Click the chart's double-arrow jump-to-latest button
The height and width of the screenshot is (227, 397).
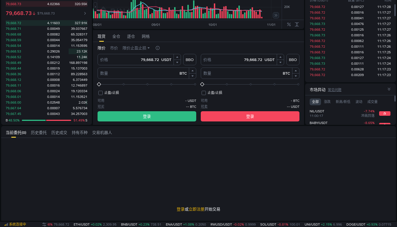(276, 15)
